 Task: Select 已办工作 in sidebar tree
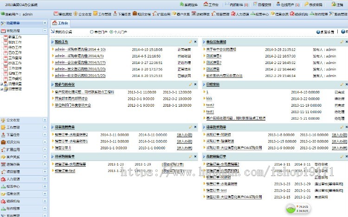[x=15, y=52]
